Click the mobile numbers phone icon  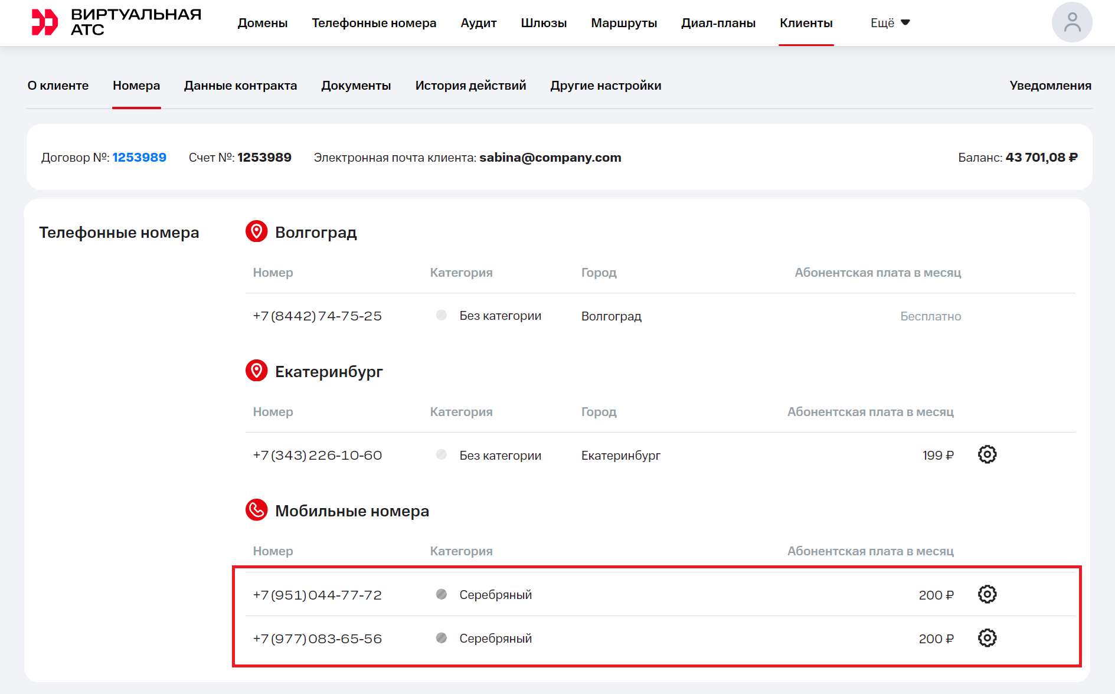click(256, 510)
